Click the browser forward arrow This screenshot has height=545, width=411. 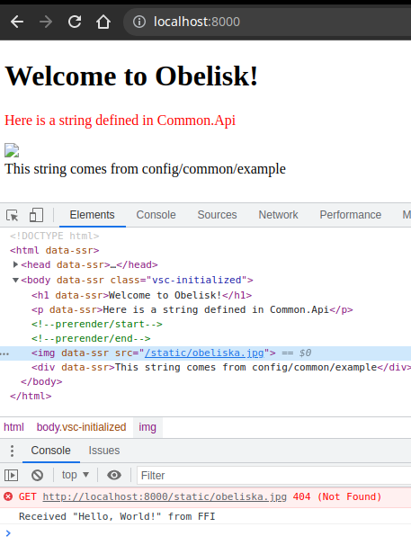click(46, 22)
